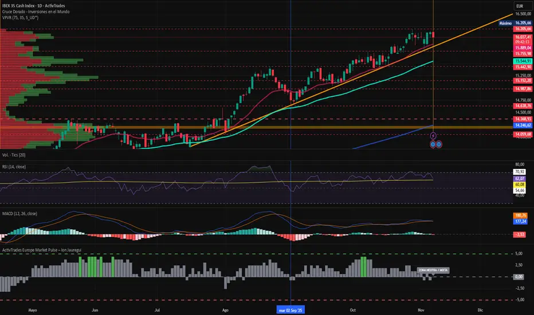
Task: Click the 54,66 RSI value label
Action: [519, 190]
